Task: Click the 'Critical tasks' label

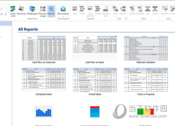Action: coord(95,94)
